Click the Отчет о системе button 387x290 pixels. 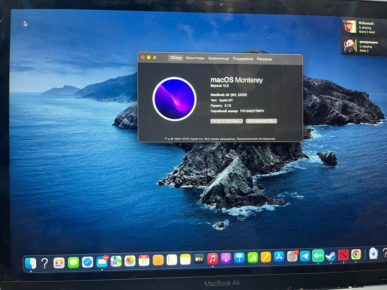(226, 121)
